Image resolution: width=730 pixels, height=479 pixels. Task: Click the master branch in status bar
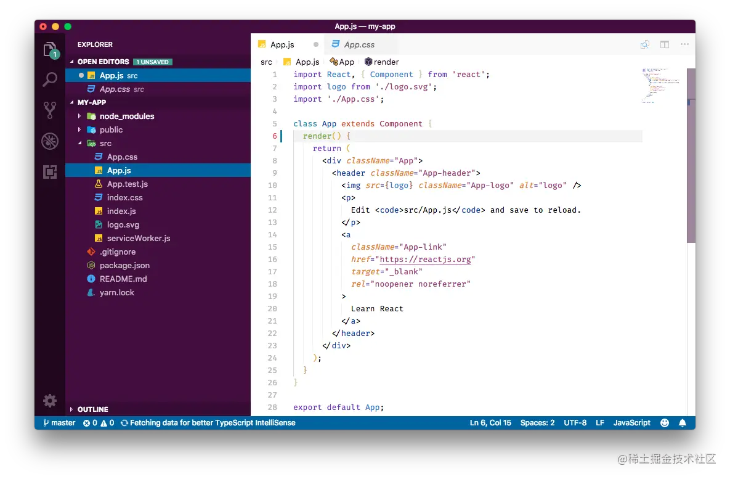click(x=59, y=423)
